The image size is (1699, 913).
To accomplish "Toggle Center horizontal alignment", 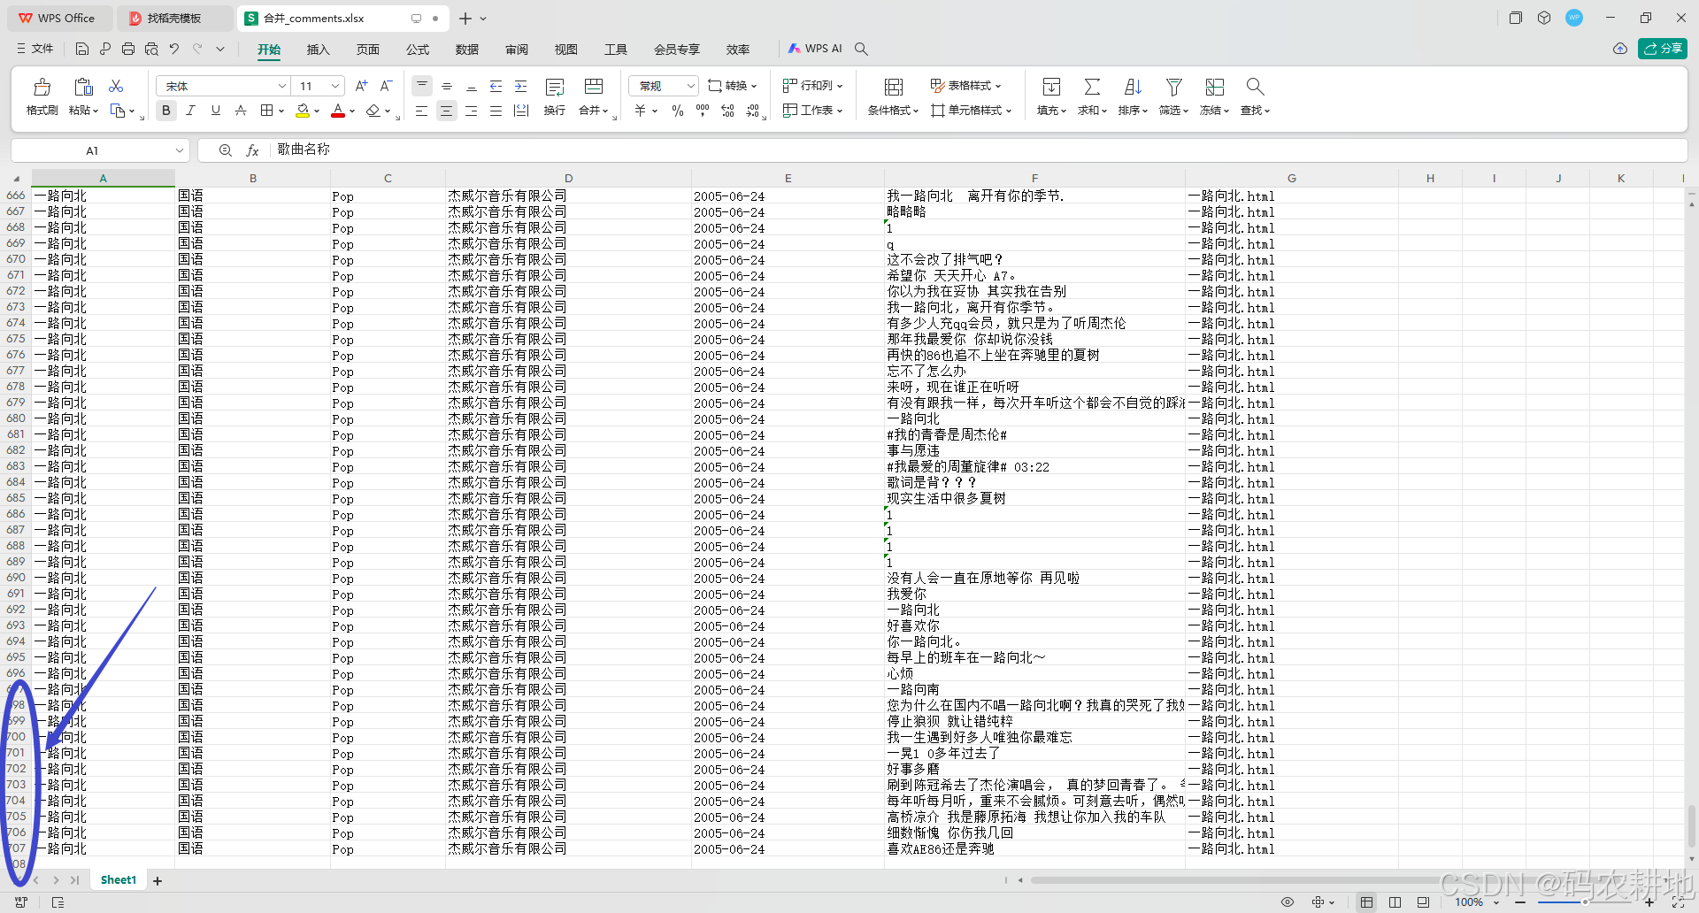I will [447, 111].
